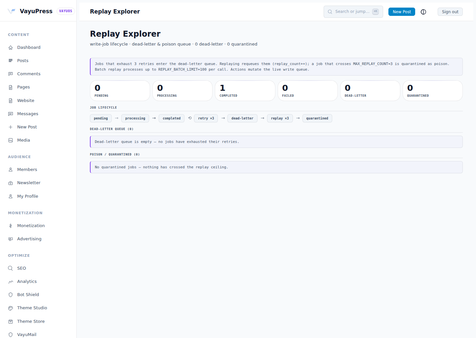This screenshot has width=476, height=338.
Task: Click the 'DEAD-LETTER QUEUE (0)' heading
Action: pos(112,129)
